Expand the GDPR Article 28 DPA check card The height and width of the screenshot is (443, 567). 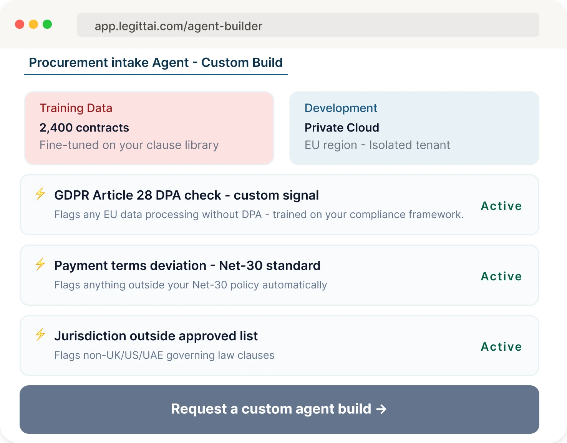[x=280, y=205]
